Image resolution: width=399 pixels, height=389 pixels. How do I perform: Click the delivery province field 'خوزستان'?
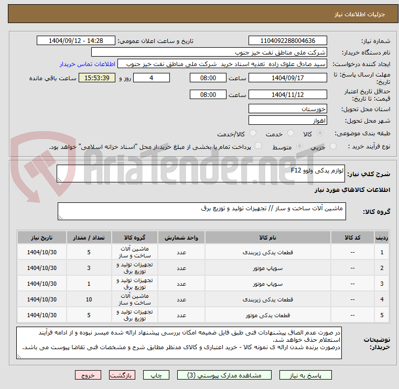point(287,109)
